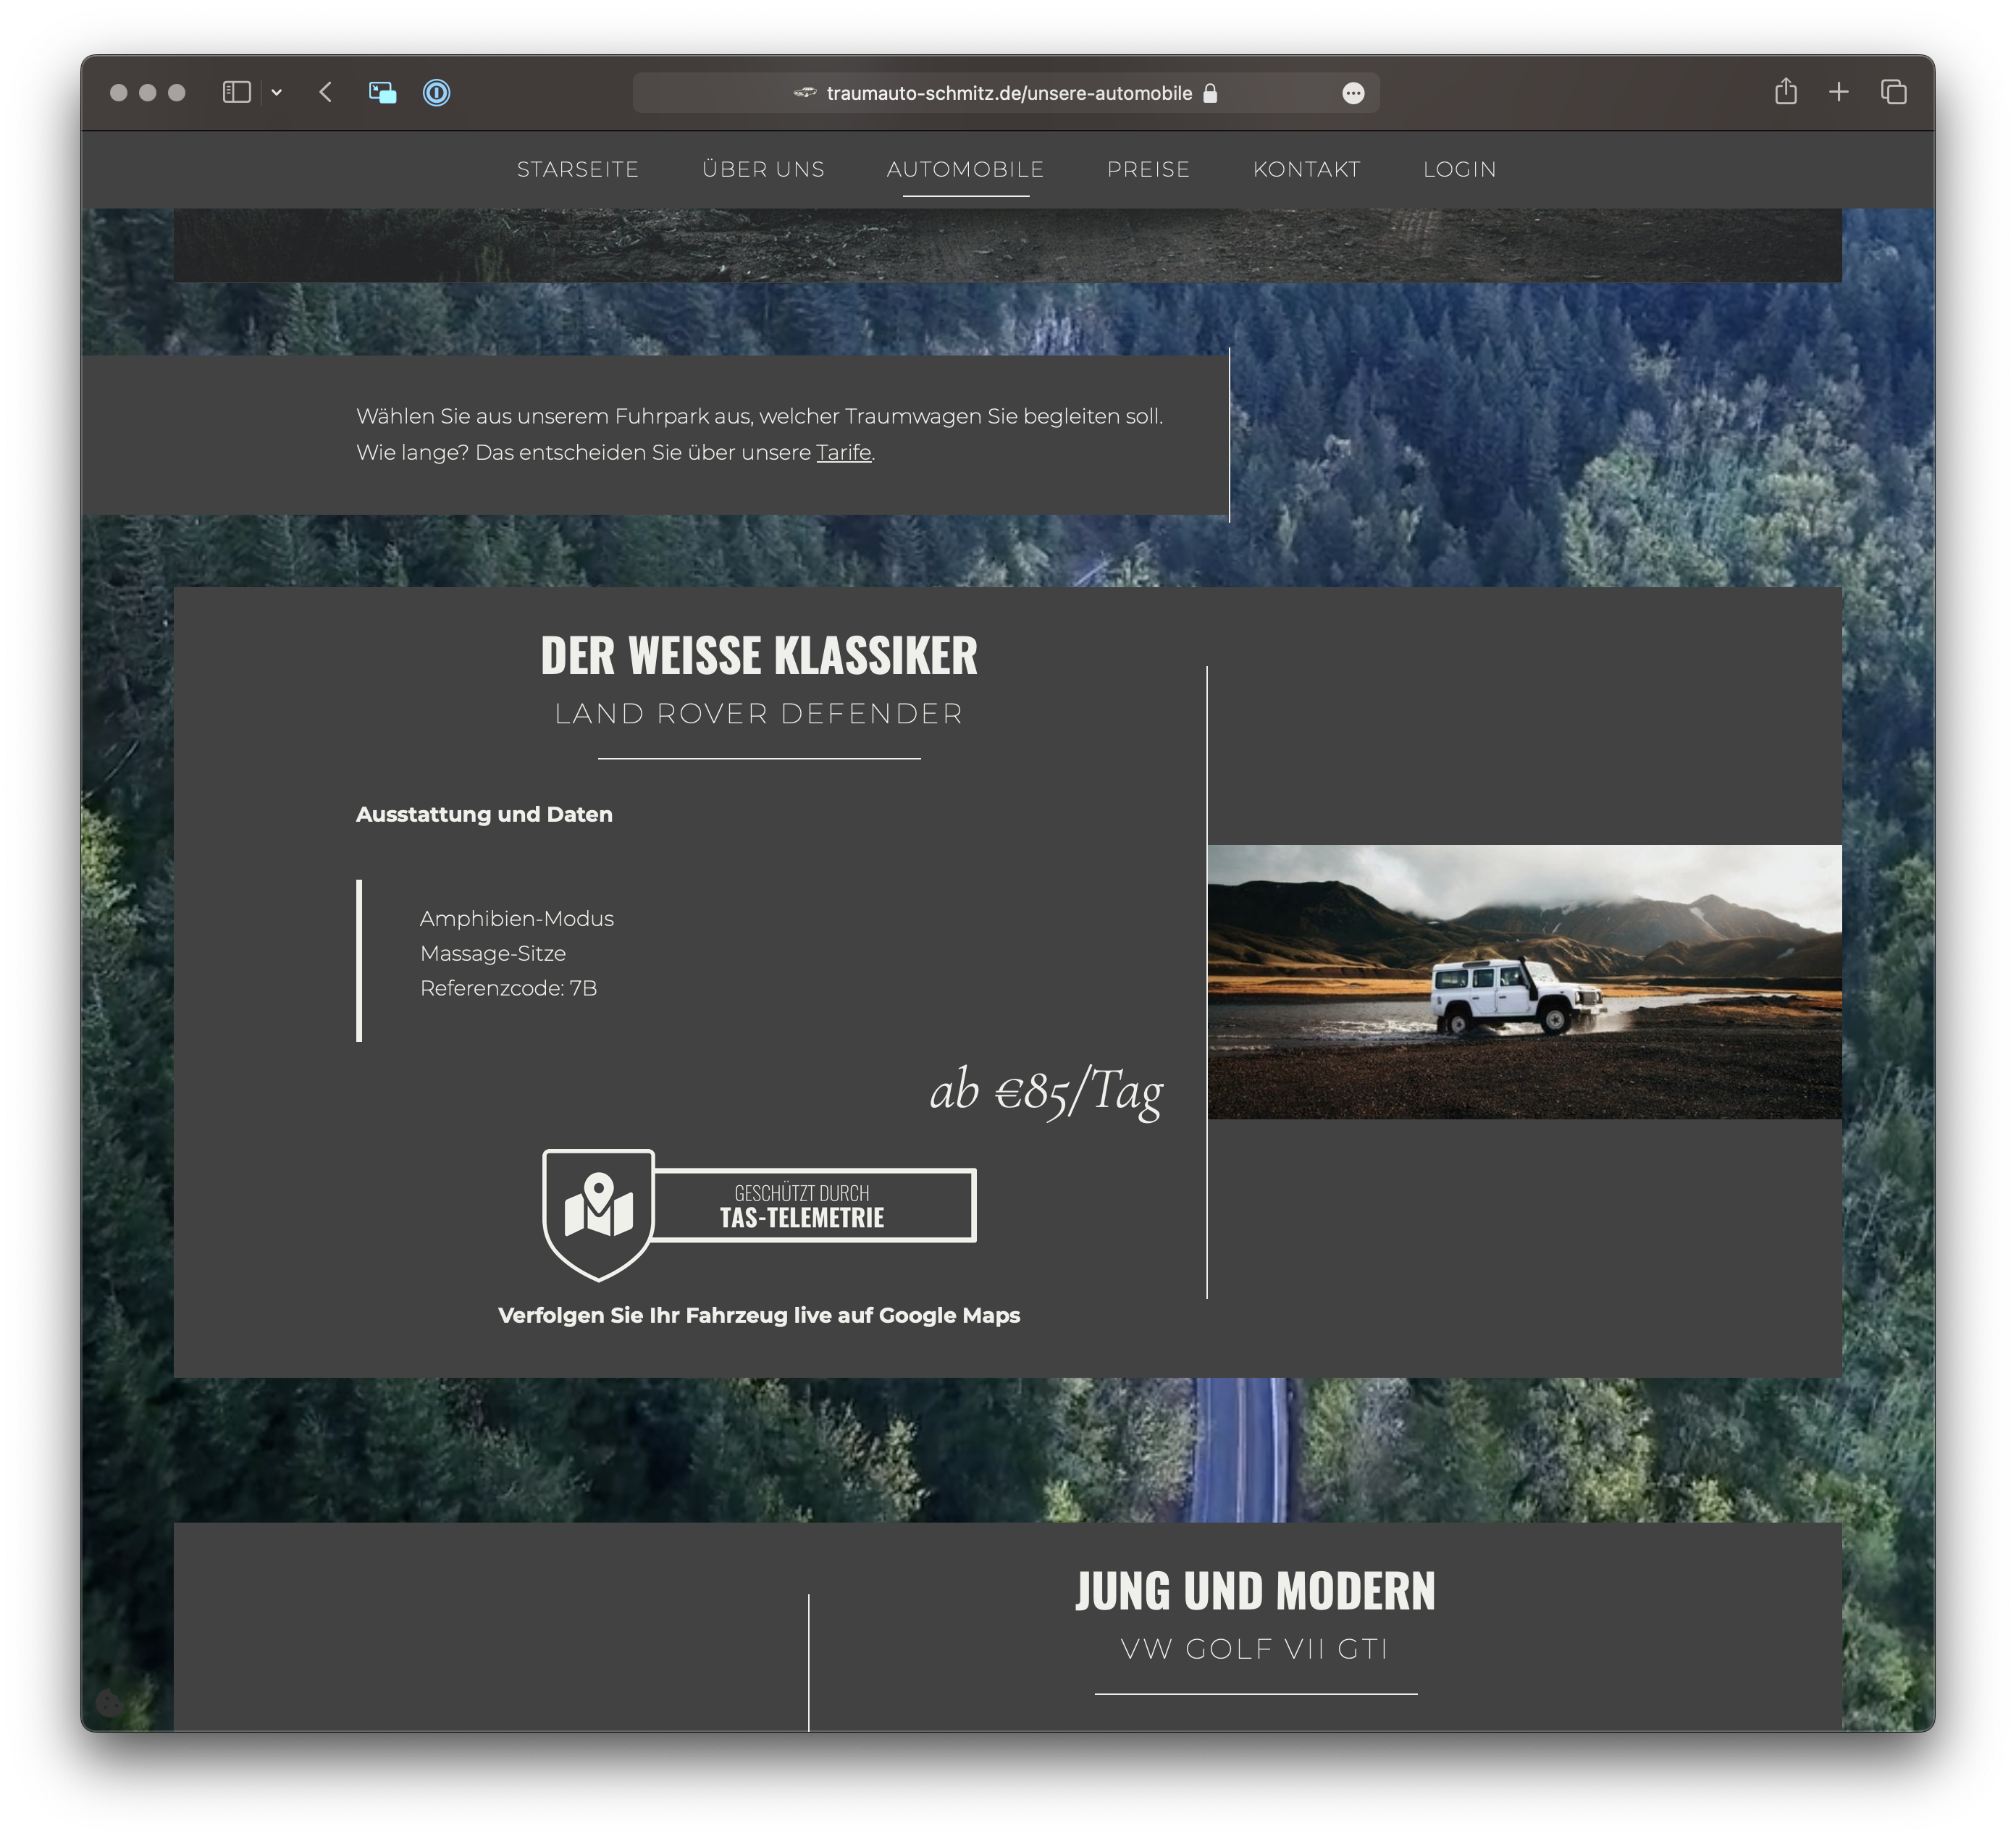Click the 'Amphibien-Modus' list entry
The width and height of the screenshot is (2016, 1839).
pyautogui.click(x=517, y=918)
